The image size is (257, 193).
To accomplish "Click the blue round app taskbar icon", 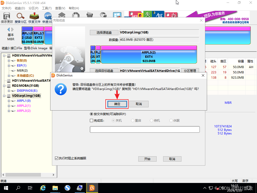I will click(67, 188).
